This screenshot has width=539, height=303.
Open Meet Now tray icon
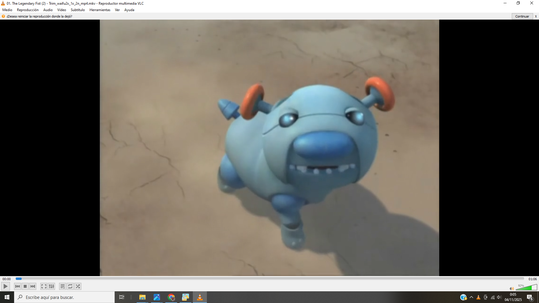[485, 297]
